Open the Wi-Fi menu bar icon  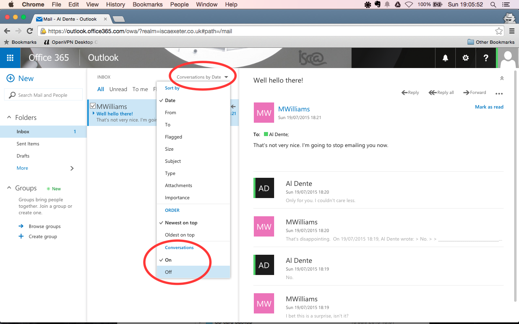coord(409,4)
